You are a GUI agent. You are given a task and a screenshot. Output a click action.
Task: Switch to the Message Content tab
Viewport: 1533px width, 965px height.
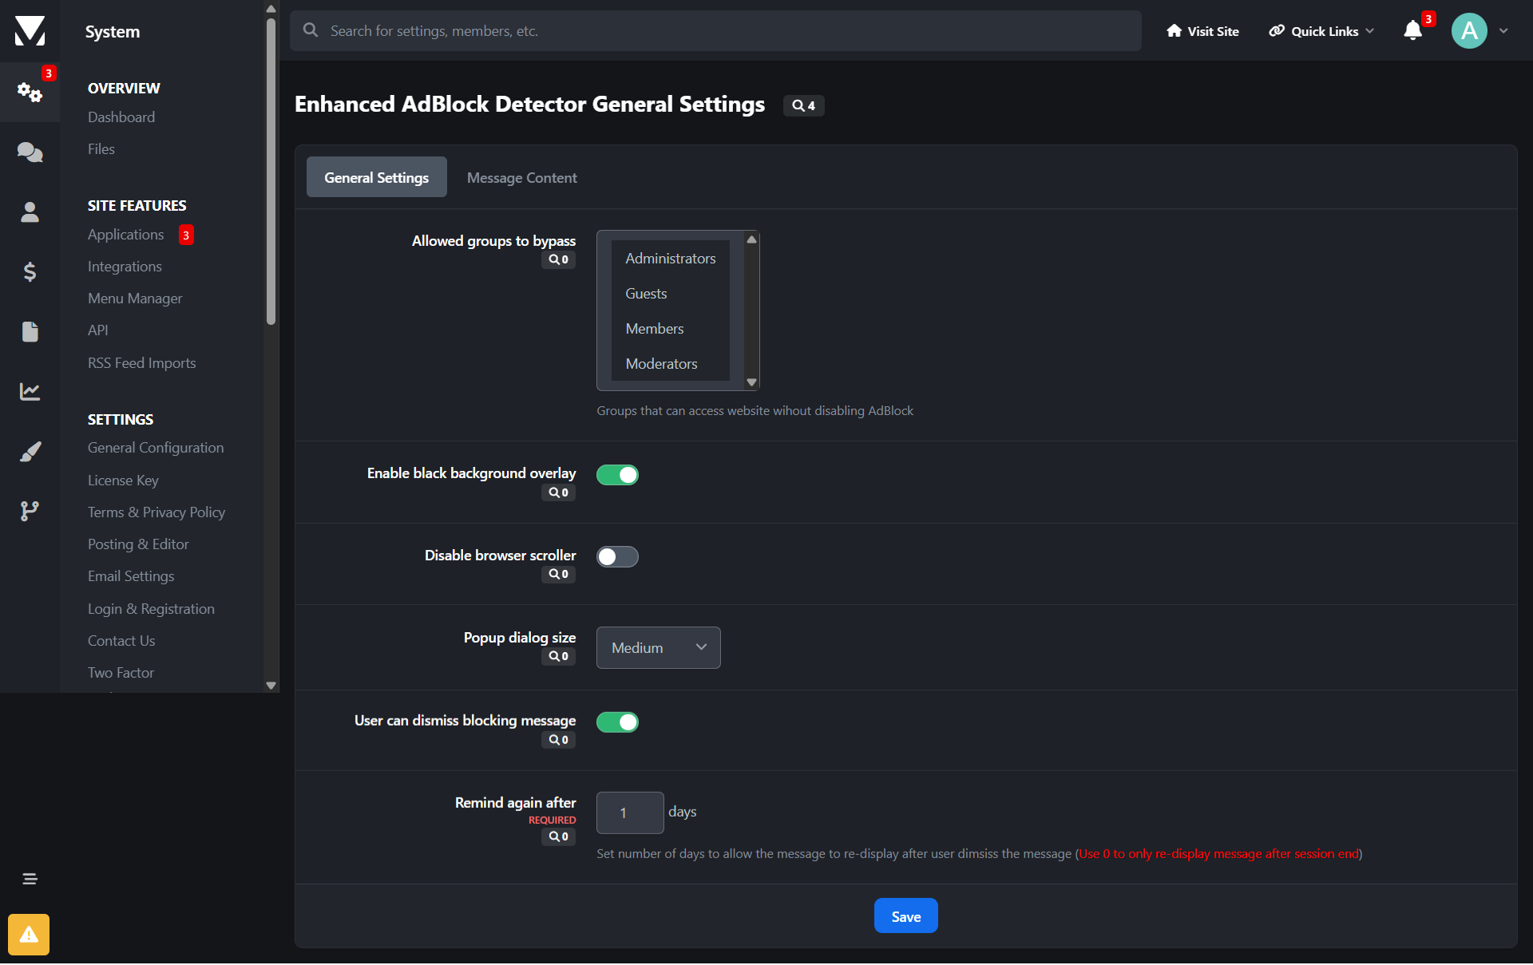click(x=521, y=177)
